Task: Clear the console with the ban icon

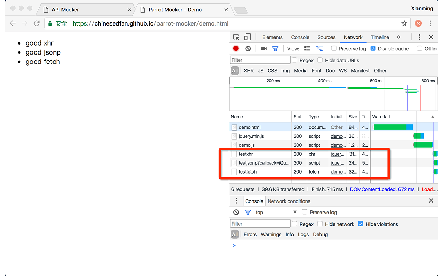Action: [x=236, y=213]
